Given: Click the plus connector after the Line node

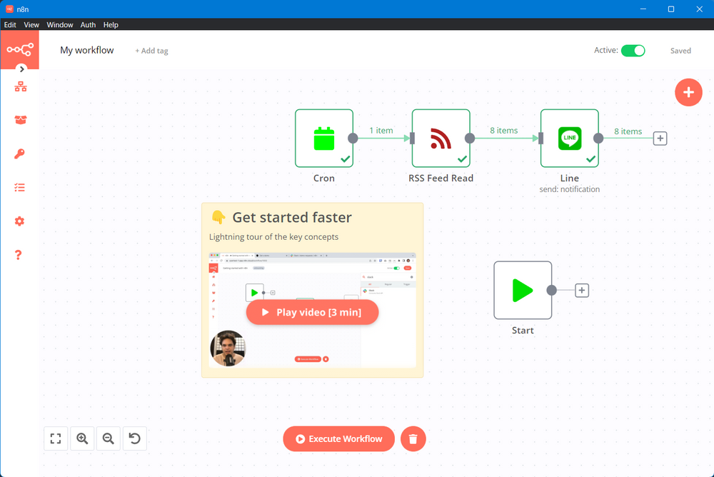Looking at the screenshot, I should 660,139.
